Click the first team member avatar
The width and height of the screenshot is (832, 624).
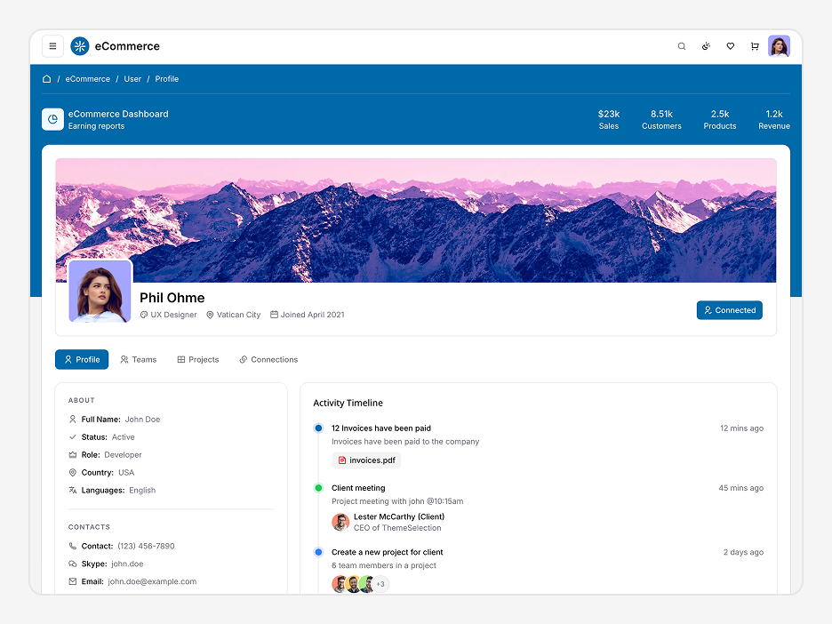click(x=340, y=584)
